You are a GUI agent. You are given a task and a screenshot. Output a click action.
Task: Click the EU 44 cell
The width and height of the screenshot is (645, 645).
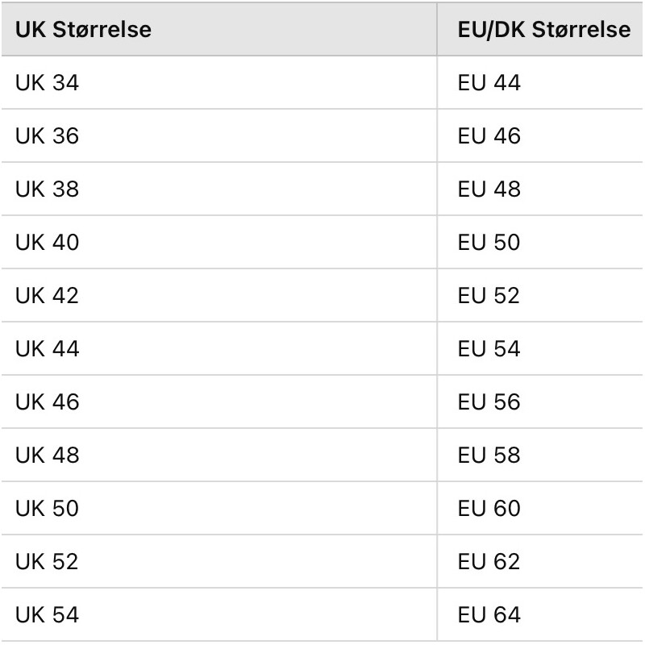pos(540,83)
